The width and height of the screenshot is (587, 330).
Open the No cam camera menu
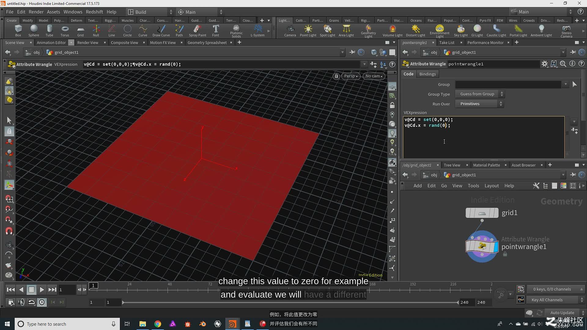coord(374,76)
